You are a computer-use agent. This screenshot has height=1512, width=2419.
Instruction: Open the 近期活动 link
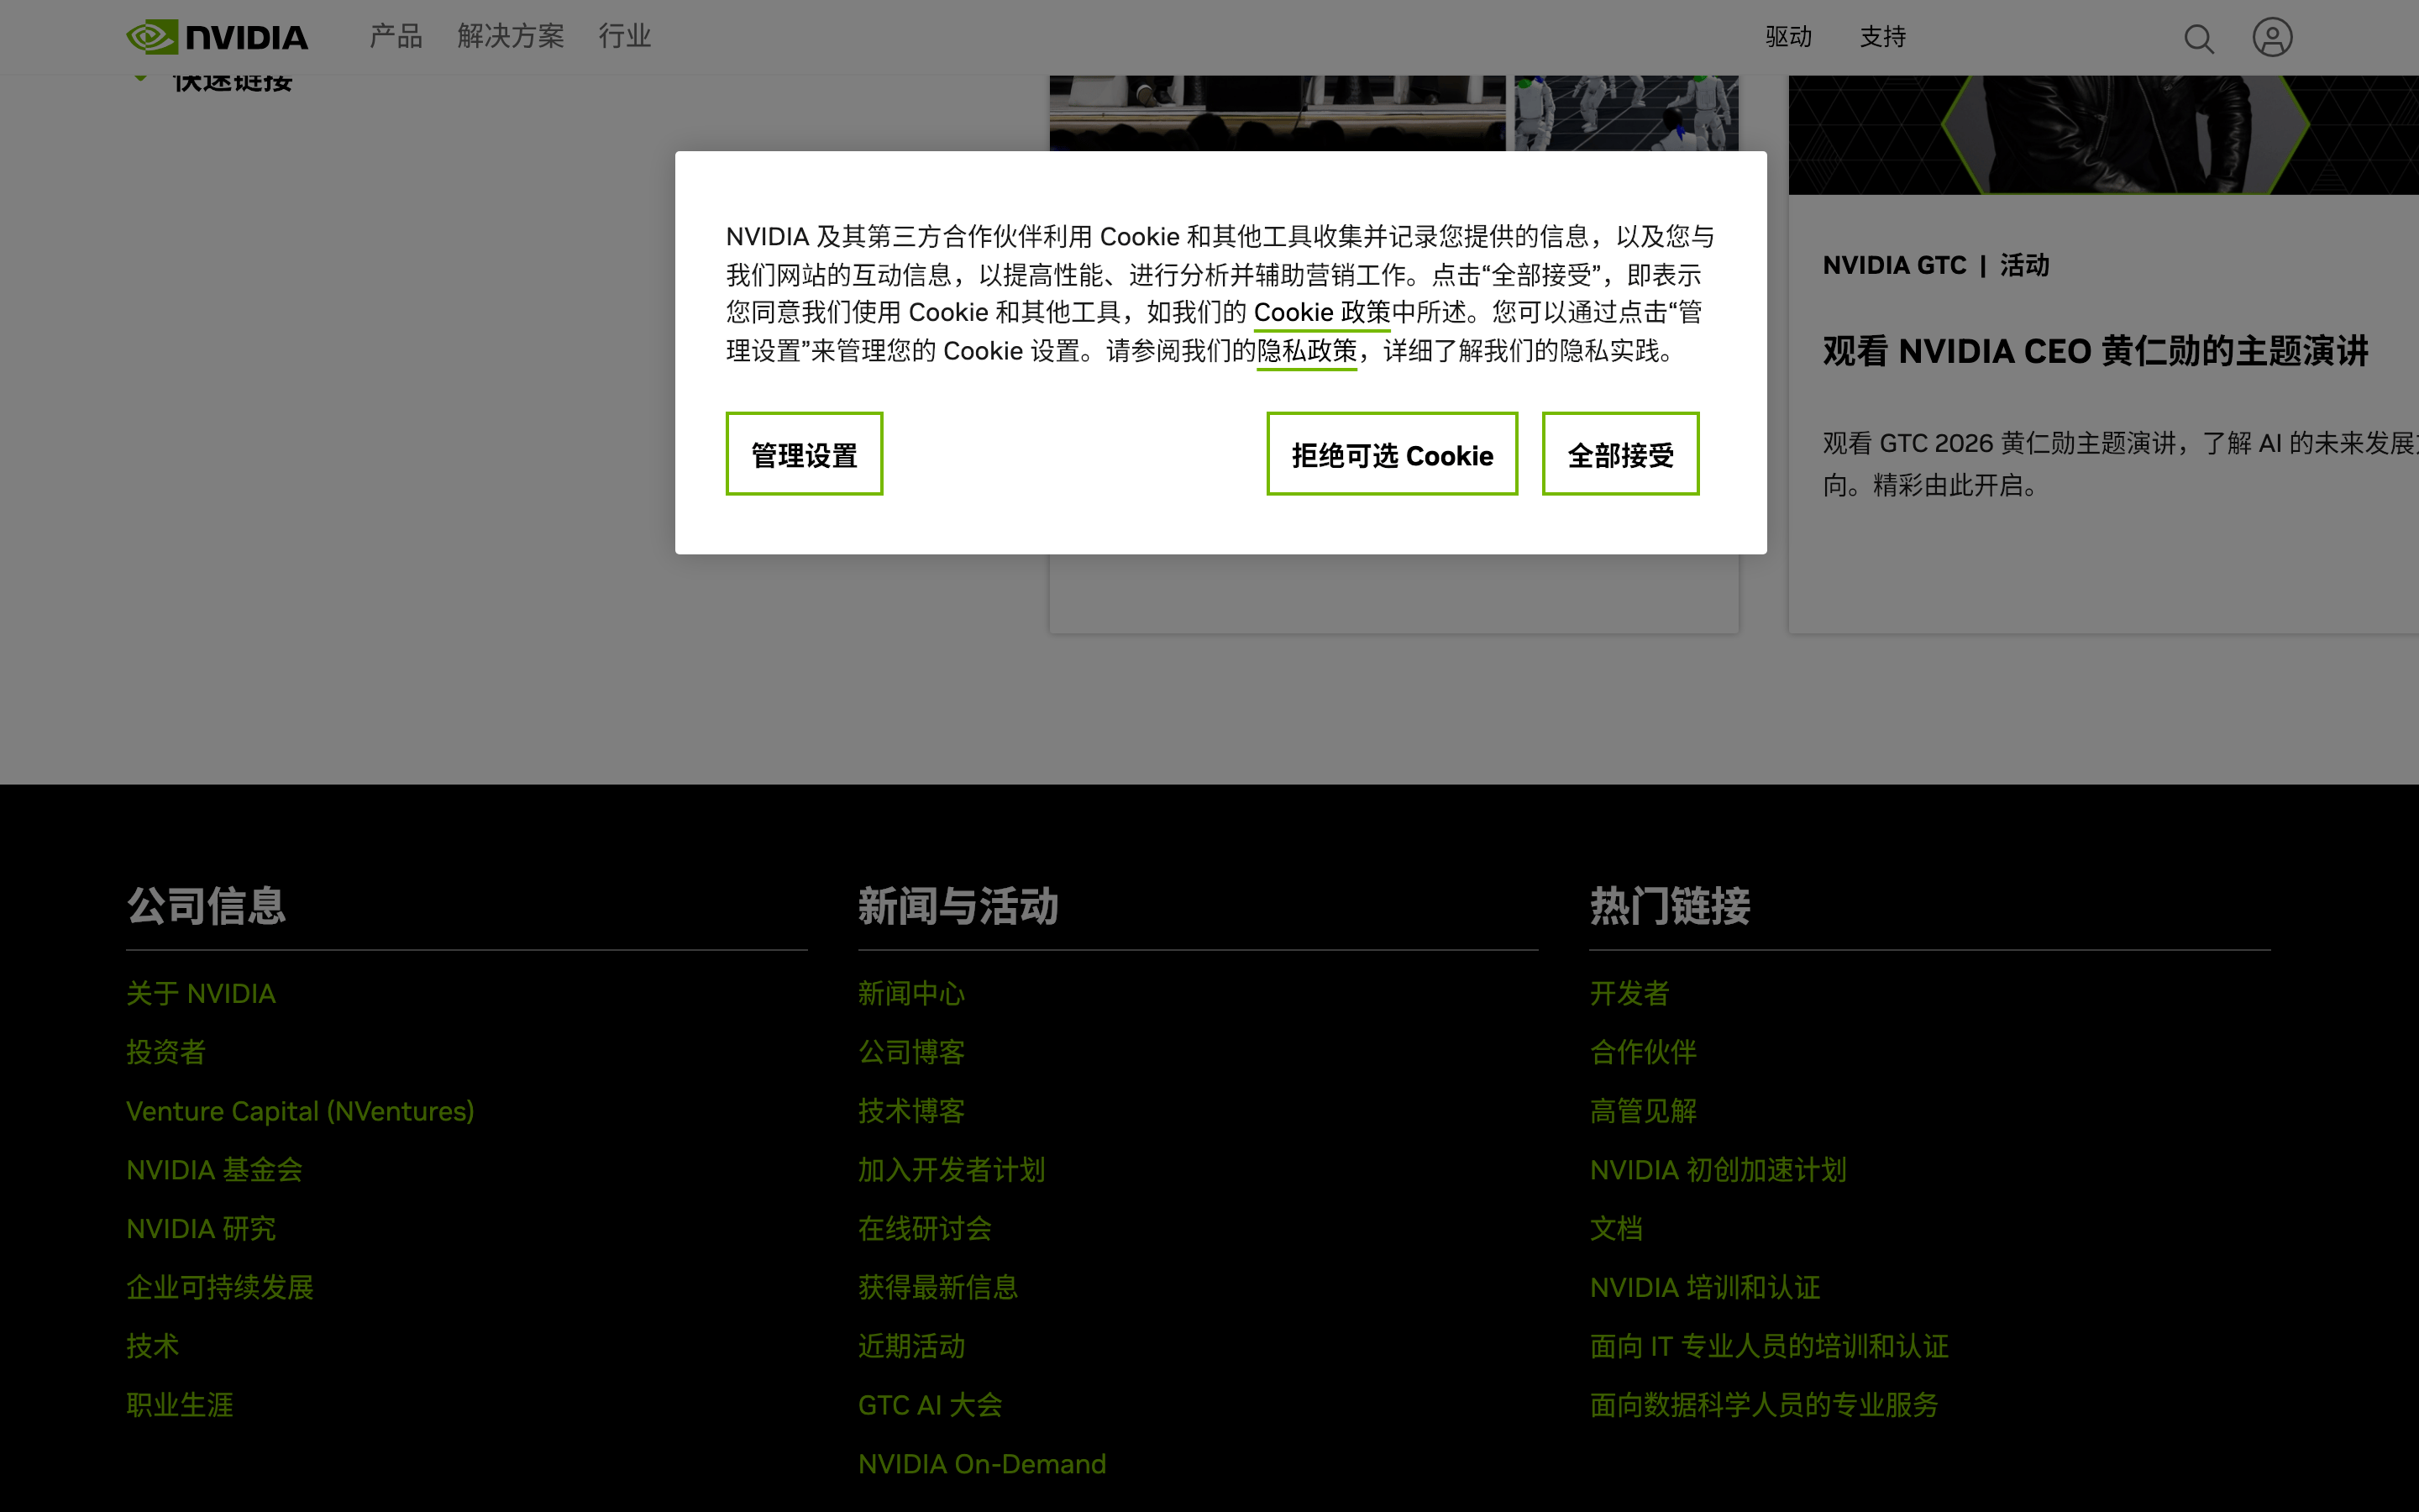911,1346
